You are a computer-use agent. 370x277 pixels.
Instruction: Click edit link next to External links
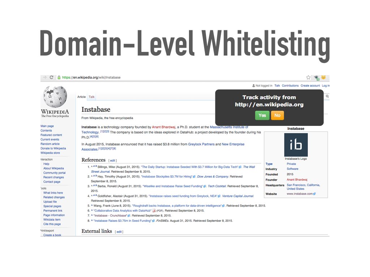(119, 232)
